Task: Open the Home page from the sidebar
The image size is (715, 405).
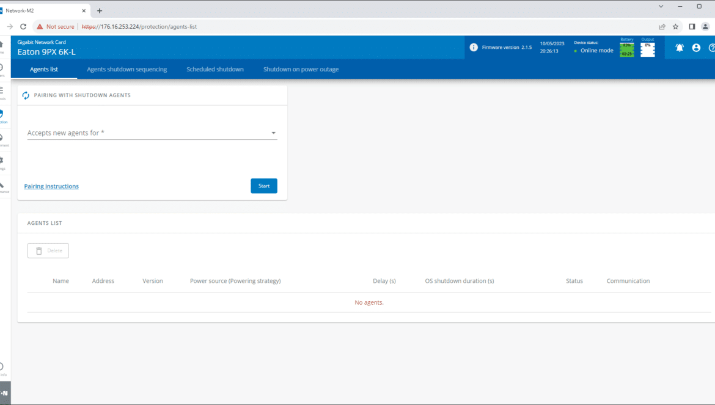Action: [x=2, y=46]
